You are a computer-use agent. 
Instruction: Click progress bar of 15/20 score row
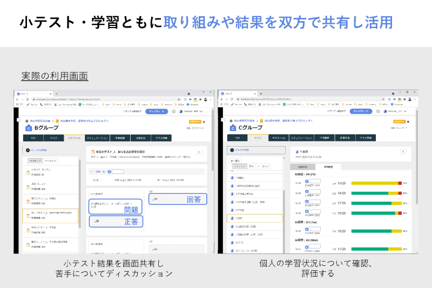coord(376,213)
